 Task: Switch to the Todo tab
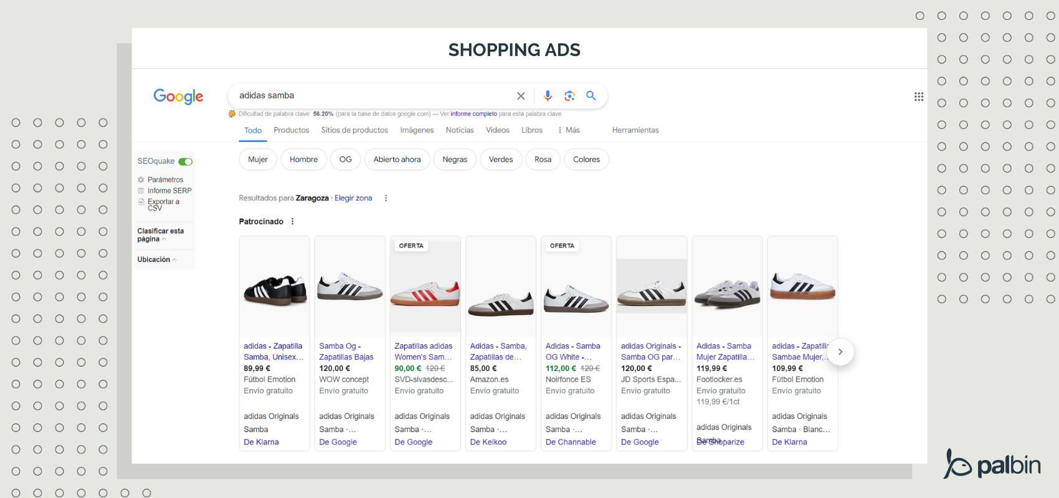(253, 130)
